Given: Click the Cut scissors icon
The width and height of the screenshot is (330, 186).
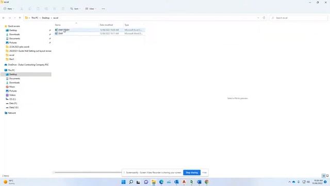Looking at the screenshot, I should 22,9.
